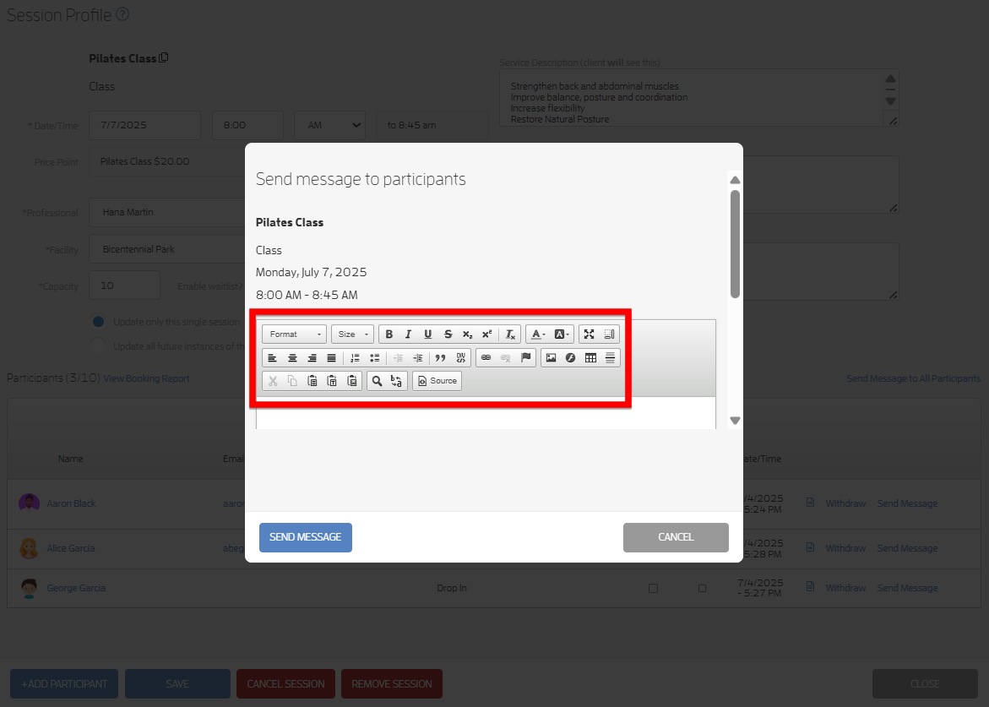
Task: Open View Booking Report link
Action: coord(146,378)
